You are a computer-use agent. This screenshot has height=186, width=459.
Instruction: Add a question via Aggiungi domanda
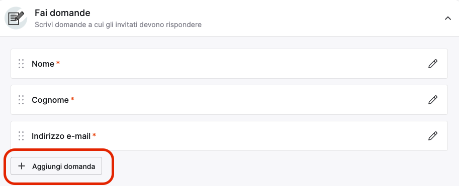pyautogui.click(x=56, y=166)
